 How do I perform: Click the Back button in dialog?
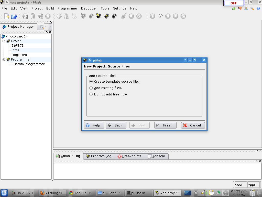[x=116, y=125]
